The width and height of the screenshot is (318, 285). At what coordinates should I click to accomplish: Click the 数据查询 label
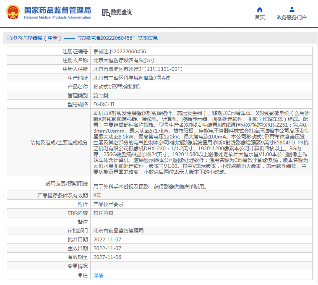[121, 12]
